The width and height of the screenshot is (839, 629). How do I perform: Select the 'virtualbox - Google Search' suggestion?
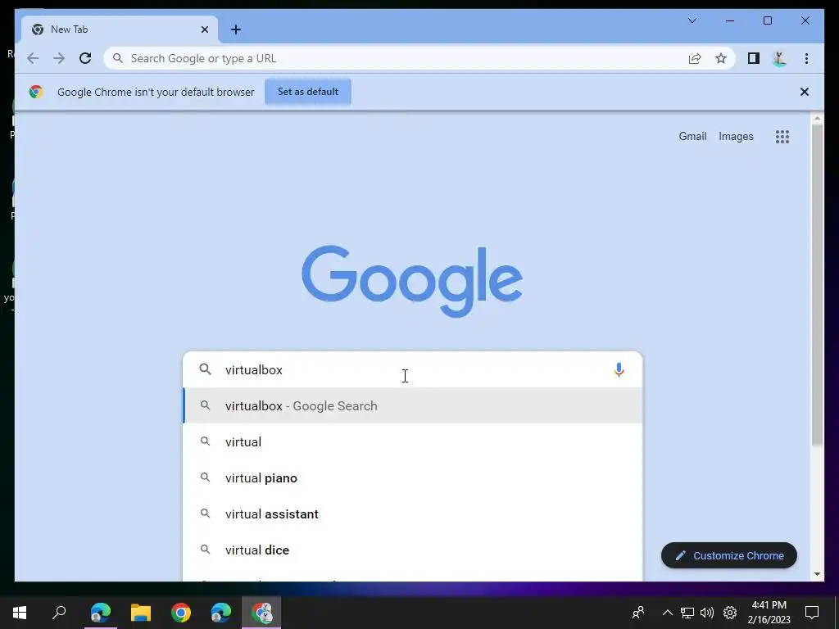(x=412, y=405)
